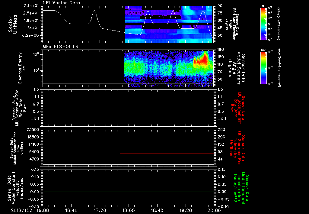Click the 98 tick label
309x214 pixels.
(x=220, y=152)
